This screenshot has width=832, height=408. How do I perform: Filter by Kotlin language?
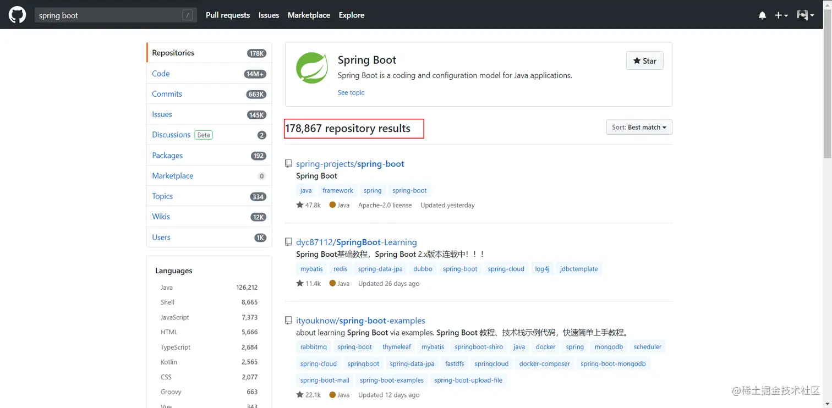click(209, 362)
